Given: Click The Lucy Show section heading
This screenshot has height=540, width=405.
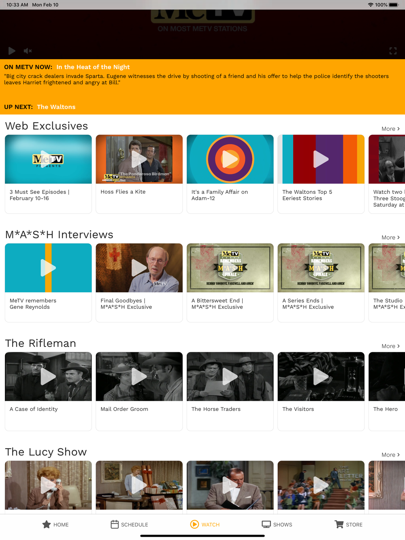Looking at the screenshot, I should click(x=46, y=452).
